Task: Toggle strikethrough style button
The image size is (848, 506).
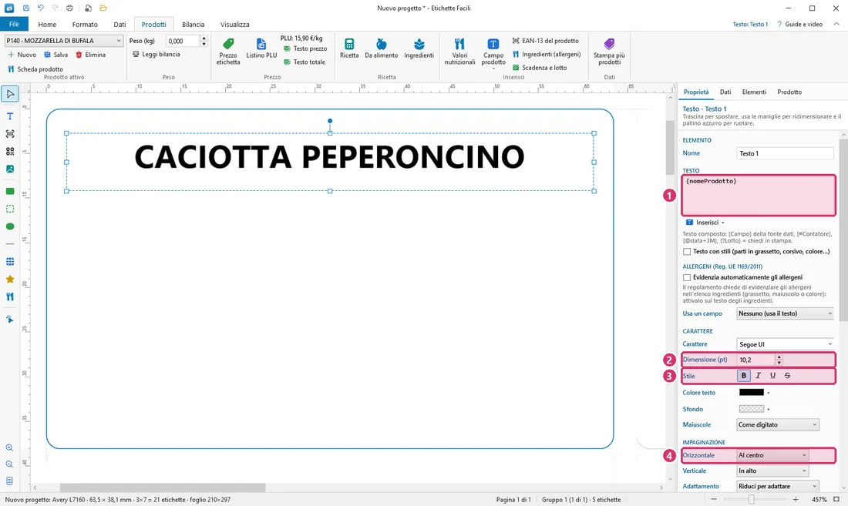Action: [x=787, y=375]
